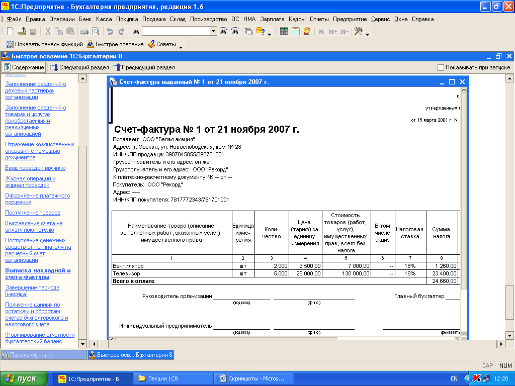
Task: Open the Банк menu
Action: (x=85, y=19)
